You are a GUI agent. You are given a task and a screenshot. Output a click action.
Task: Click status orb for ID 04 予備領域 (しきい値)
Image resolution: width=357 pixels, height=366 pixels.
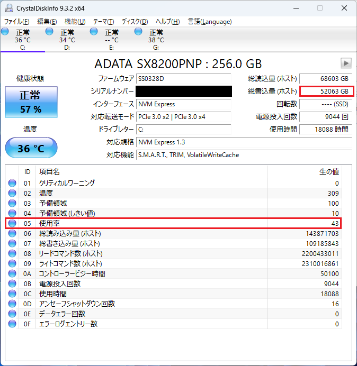point(12,213)
